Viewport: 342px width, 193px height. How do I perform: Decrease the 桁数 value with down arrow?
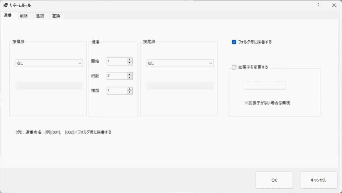130,77
